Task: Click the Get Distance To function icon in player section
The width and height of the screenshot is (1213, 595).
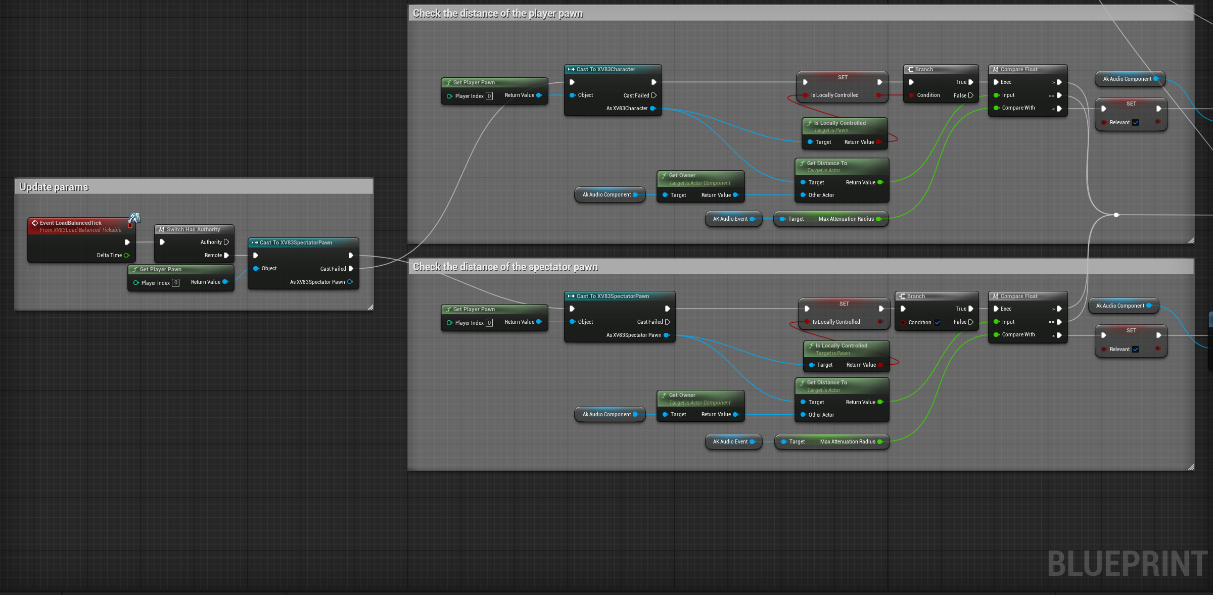Action: coord(802,163)
